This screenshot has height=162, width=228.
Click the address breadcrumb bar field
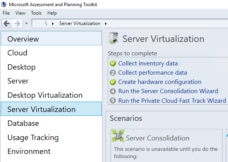(x=130, y=23)
